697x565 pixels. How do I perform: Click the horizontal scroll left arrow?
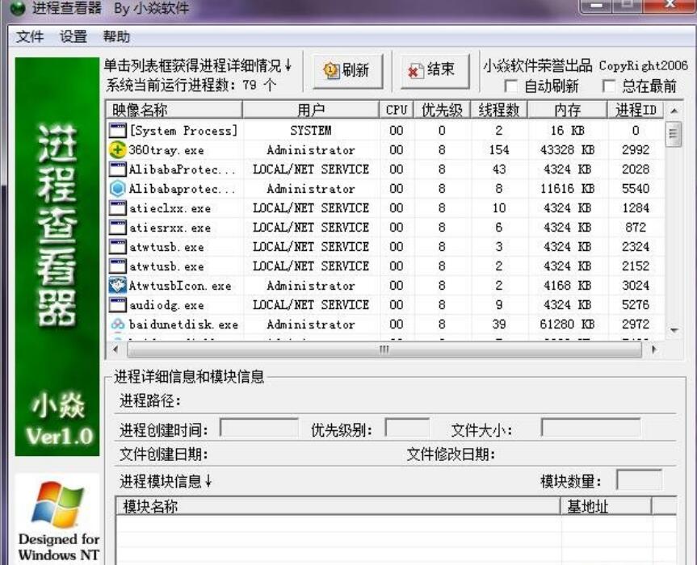(116, 349)
